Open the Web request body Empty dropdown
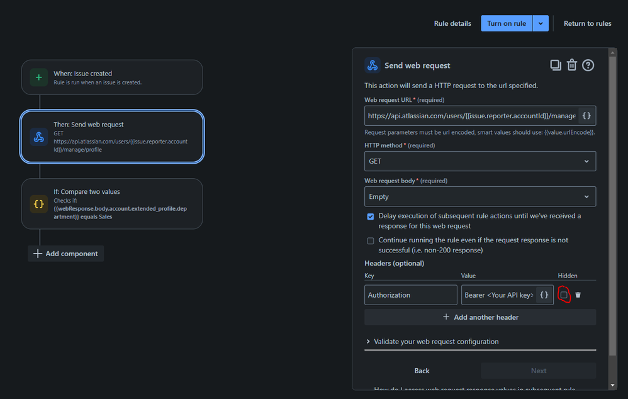Image resolution: width=628 pixels, height=399 pixels. [480, 196]
